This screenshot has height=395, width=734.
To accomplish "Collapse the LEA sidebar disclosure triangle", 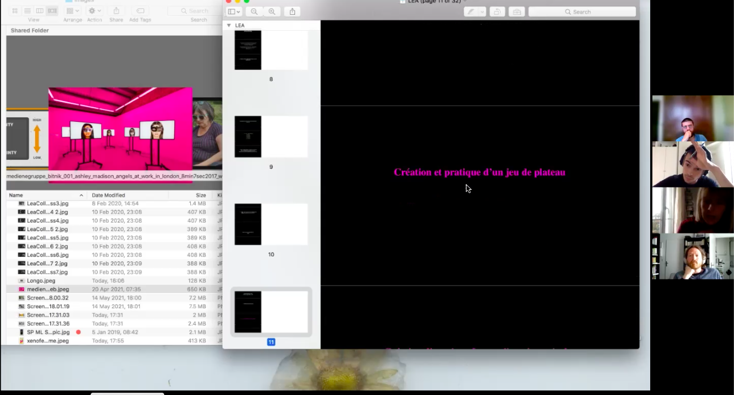I will click(229, 26).
